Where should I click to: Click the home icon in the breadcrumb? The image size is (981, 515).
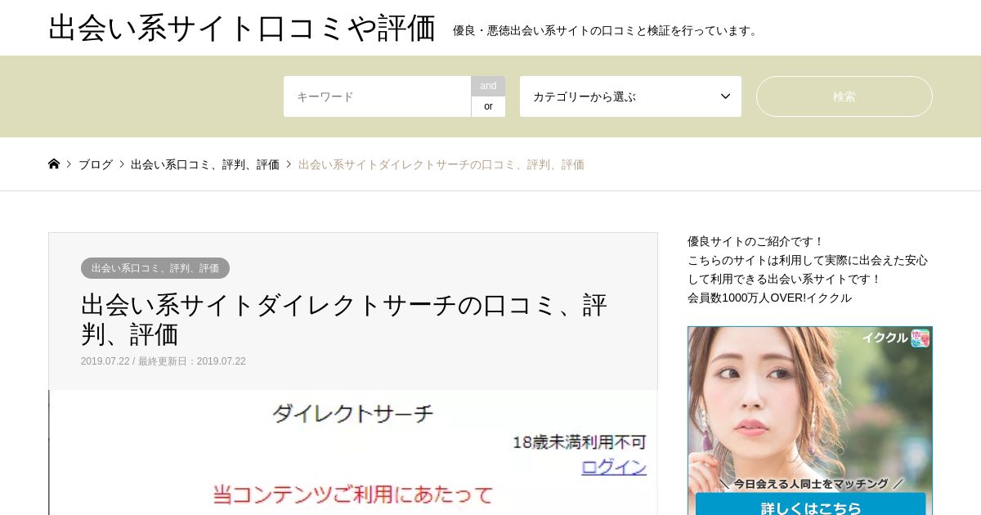coord(54,163)
